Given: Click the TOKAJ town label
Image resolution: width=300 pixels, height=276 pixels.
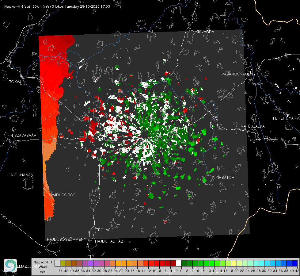Looking at the screenshot, I should pyautogui.click(x=15, y=82).
